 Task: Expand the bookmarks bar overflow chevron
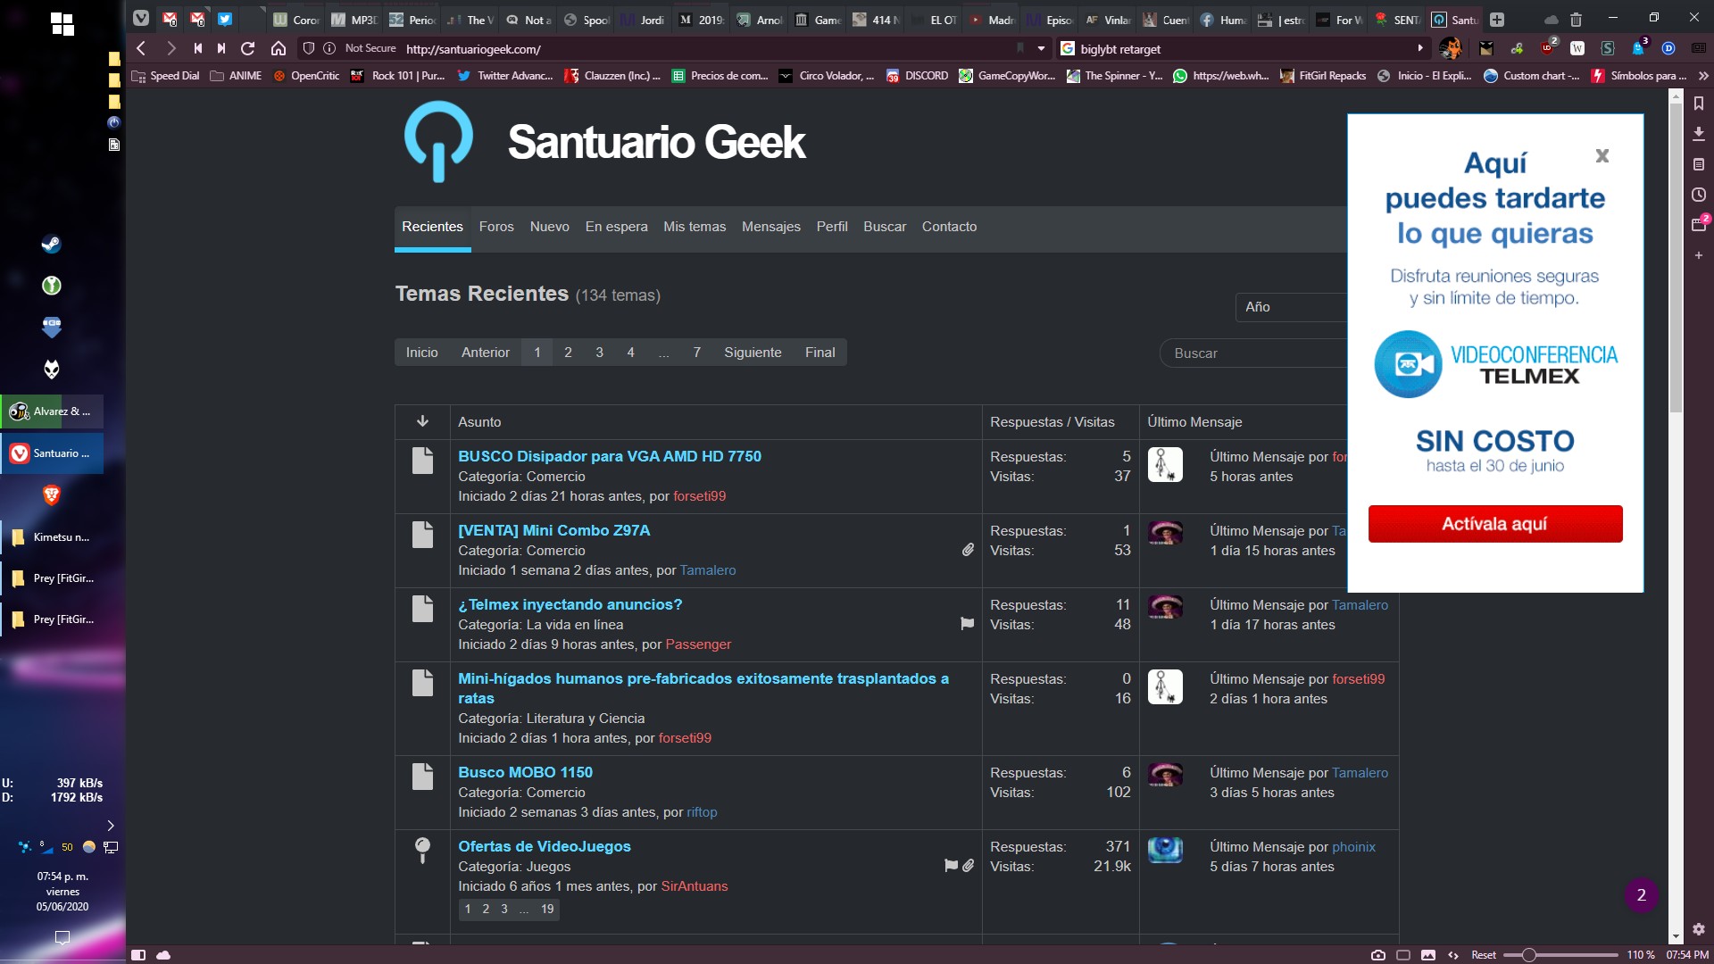tap(1703, 76)
